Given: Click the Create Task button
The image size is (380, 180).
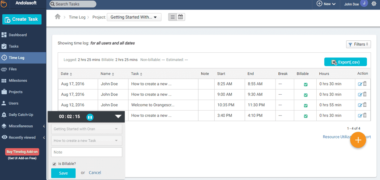Looking at the screenshot, I should pyautogui.click(x=22, y=19).
